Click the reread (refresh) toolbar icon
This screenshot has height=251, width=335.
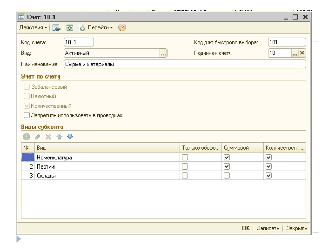tap(70, 28)
